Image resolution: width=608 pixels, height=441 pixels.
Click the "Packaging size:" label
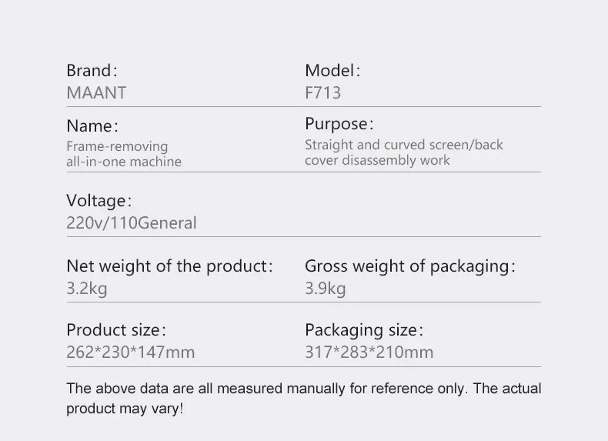(x=363, y=330)
